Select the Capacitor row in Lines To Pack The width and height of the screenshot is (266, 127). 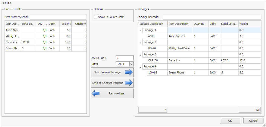pos(13,42)
